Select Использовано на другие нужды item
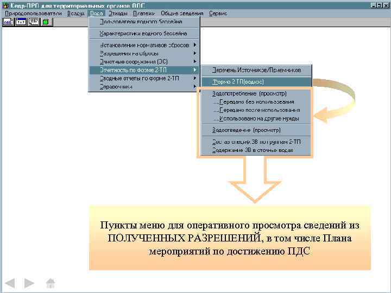This screenshot has width=391, height=293. 256,119
